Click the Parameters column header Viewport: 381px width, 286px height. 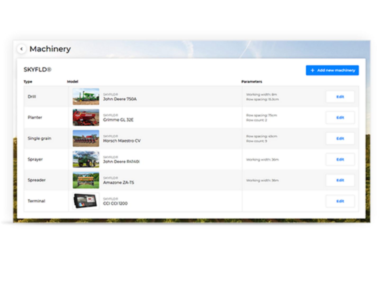[x=252, y=82]
